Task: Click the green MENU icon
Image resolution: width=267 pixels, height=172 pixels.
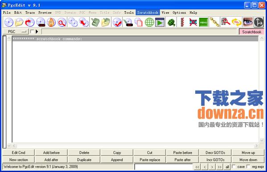Action: [204, 22]
